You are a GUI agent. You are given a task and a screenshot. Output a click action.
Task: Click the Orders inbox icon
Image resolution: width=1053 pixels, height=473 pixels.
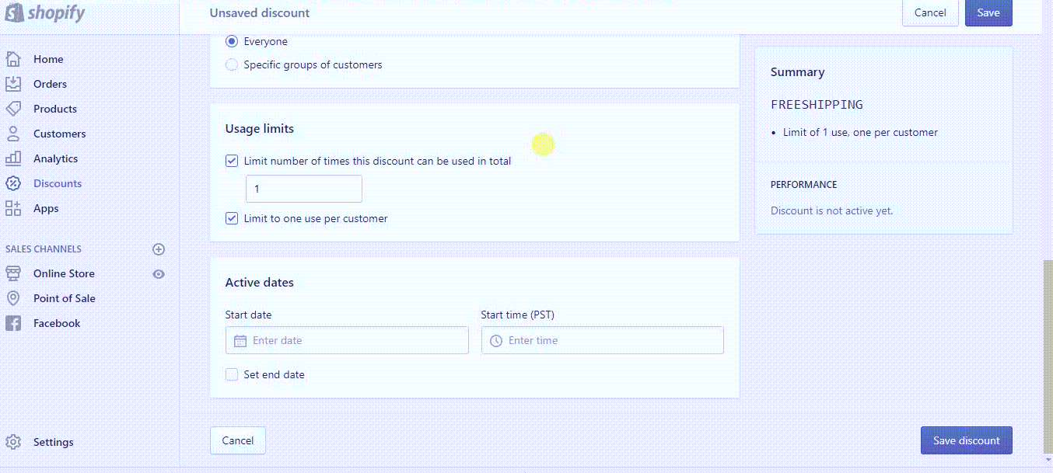(13, 84)
